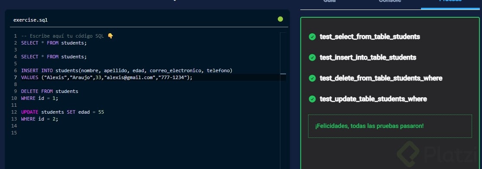Click the email string "alexis@gmail.com" in code
482x169 pixels.
[x=130, y=77]
